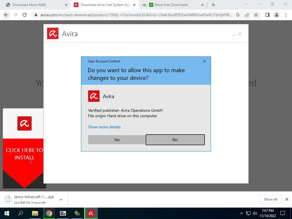The height and width of the screenshot is (219, 292).
Task: Click Avira logo in UAC dialog
Action: point(94,96)
